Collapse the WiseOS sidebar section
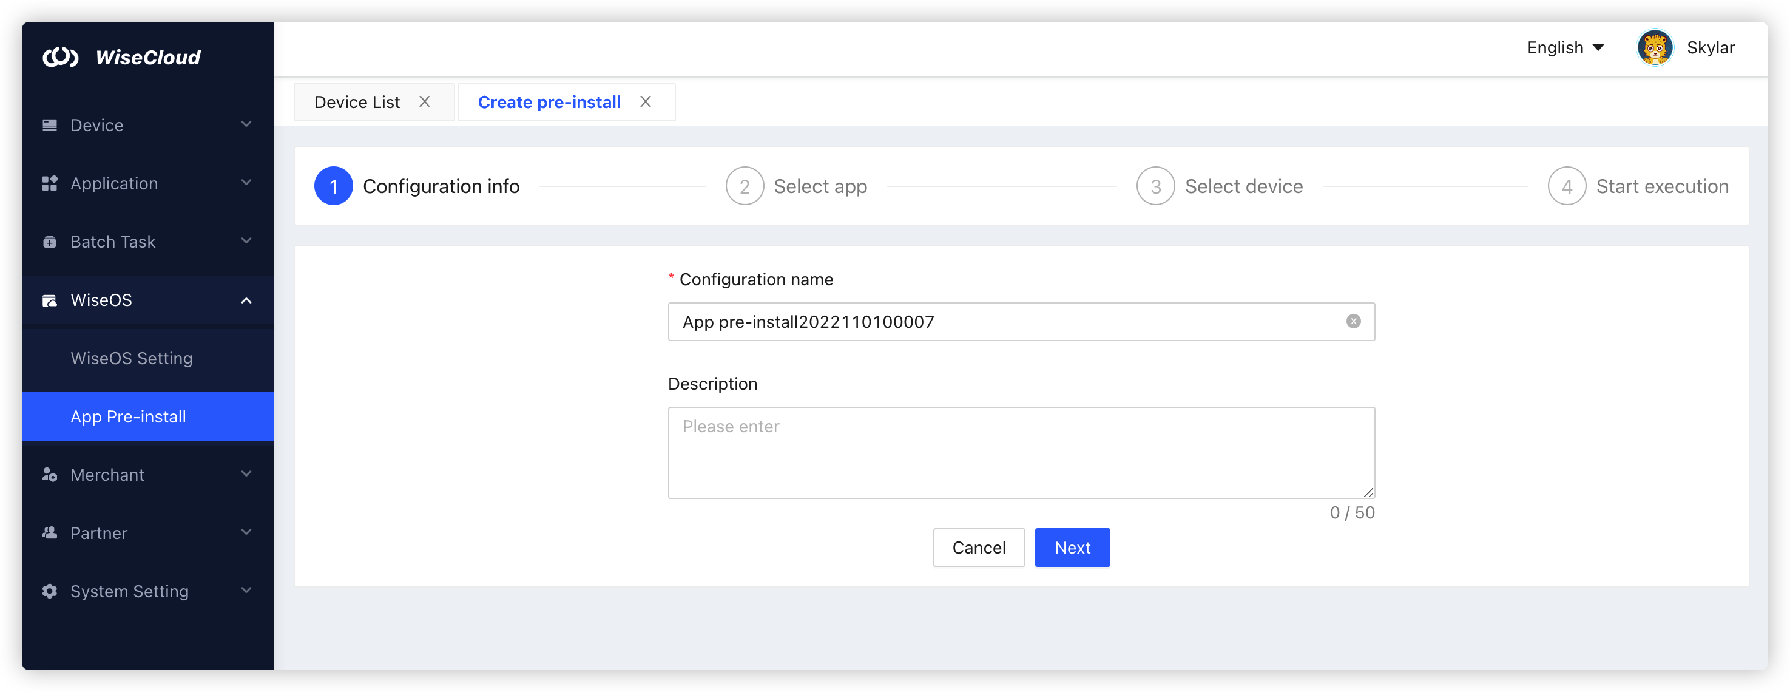1790x692 pixels. pos(245,300)
